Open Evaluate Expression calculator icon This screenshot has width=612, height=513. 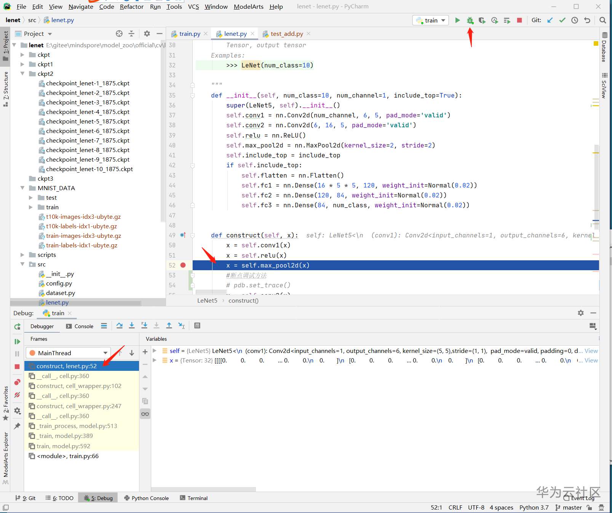point(197,325)
